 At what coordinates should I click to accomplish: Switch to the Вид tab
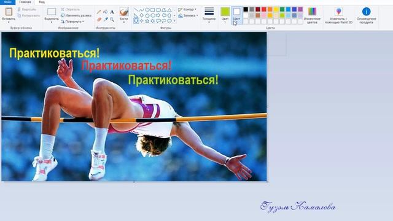(42, 2)
